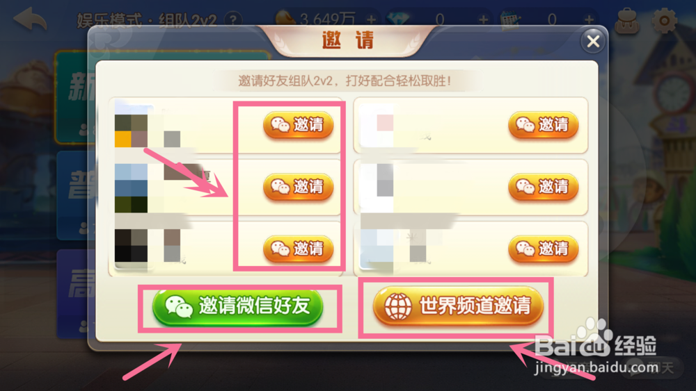The height and width of the screenshot is (391, 696).
Task: Add tickets with the last plus icon
Action: coord(589,20)
